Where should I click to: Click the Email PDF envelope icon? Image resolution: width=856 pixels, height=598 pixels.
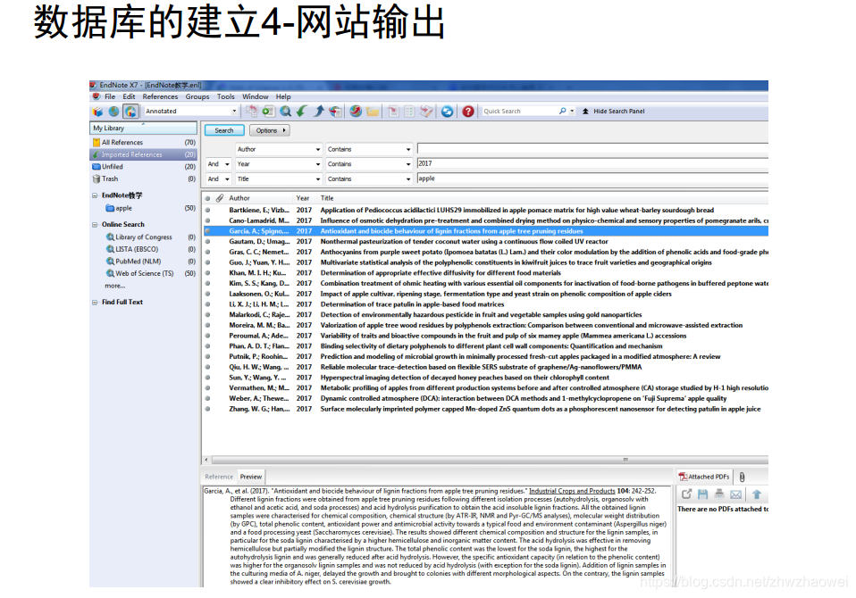736,494
